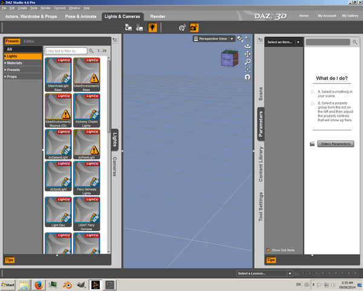This screenshot has width=363, height=291.
Task: Select the dzPointLight preset thumbnail
Action: click(87, 144)
